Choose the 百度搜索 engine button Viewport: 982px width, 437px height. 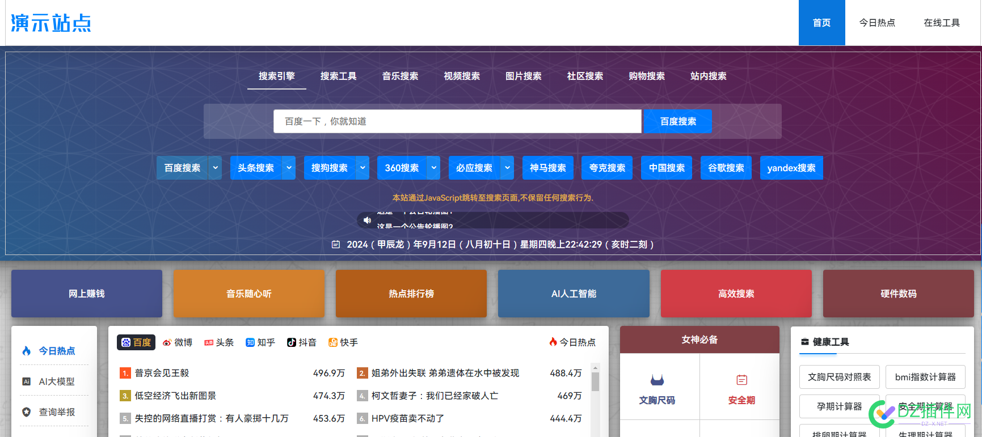point(182,168)
